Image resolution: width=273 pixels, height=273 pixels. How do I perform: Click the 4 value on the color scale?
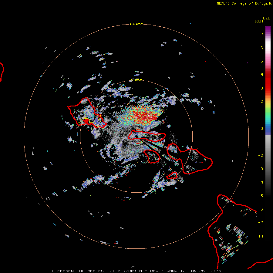(262, 75)
